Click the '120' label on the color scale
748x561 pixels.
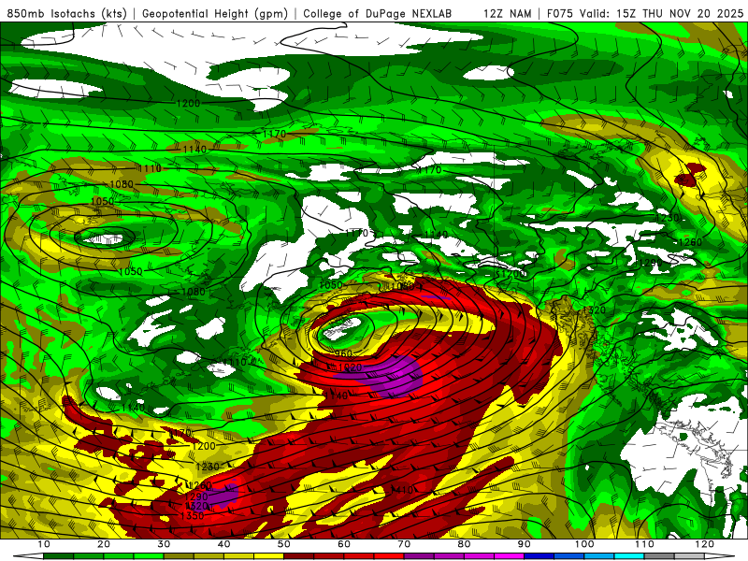[705, 544]
